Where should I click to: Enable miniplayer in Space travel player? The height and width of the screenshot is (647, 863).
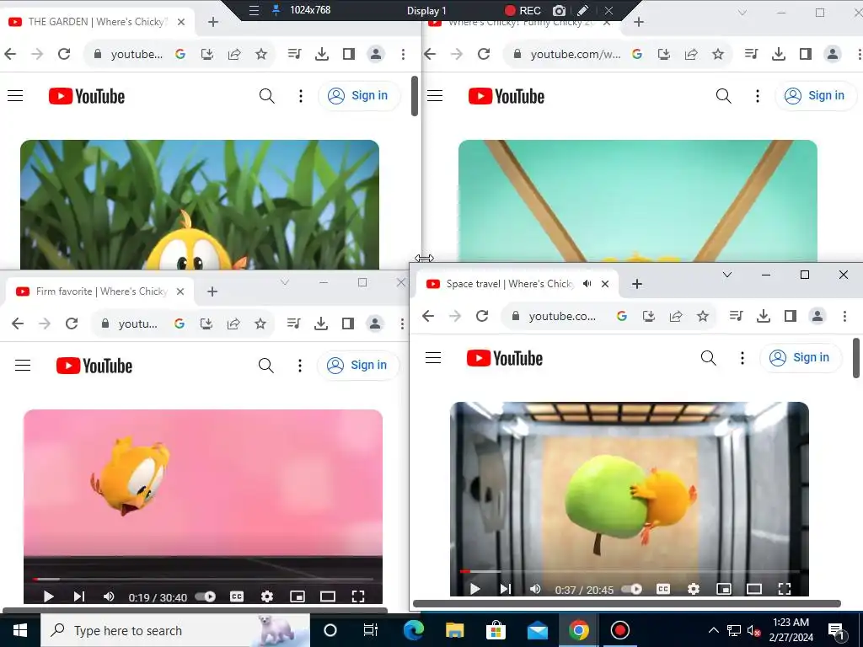(724, 589)
